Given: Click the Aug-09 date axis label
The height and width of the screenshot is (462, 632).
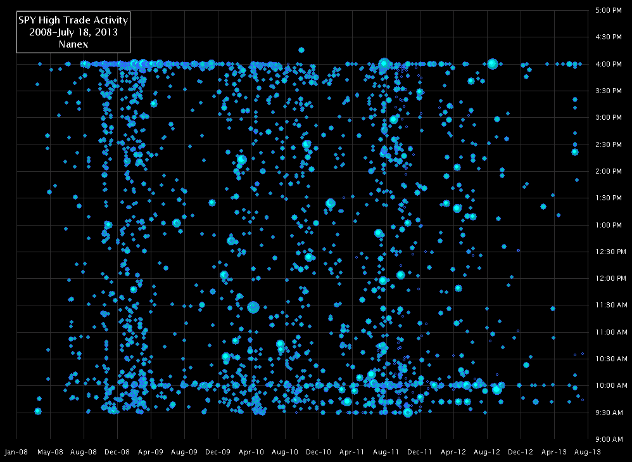Looking at the screenshot, I should point(185,452).
